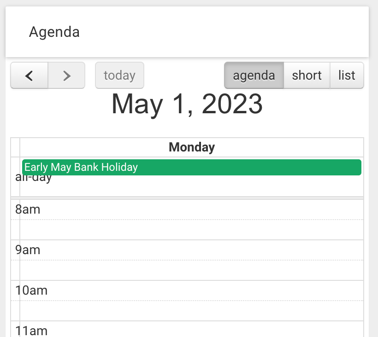This screenshot has height=337, width=378.
Task: Select the 11am time slot
Action: [192, 329]
